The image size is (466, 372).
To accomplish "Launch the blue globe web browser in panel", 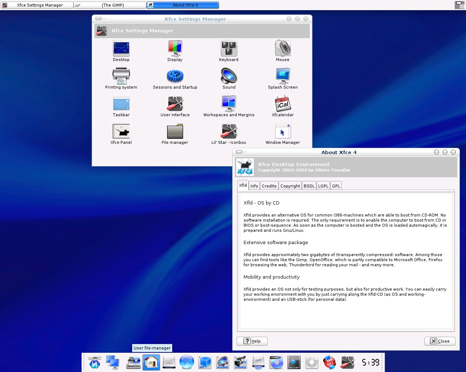I will [187, 362].
